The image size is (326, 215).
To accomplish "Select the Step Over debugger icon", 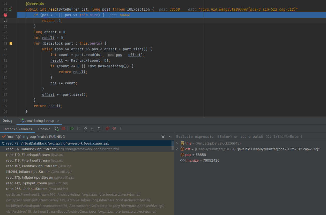I will point(85,129).
